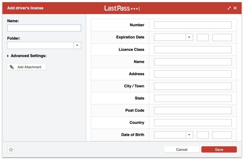Open the Folder dropdown arrow

(77, 45)
